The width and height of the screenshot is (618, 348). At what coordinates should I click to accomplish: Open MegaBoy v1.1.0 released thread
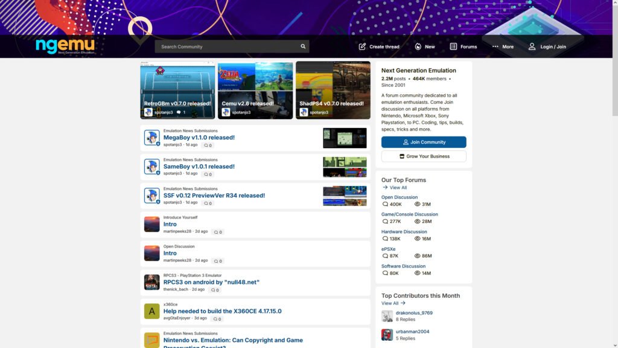(199, 137)
